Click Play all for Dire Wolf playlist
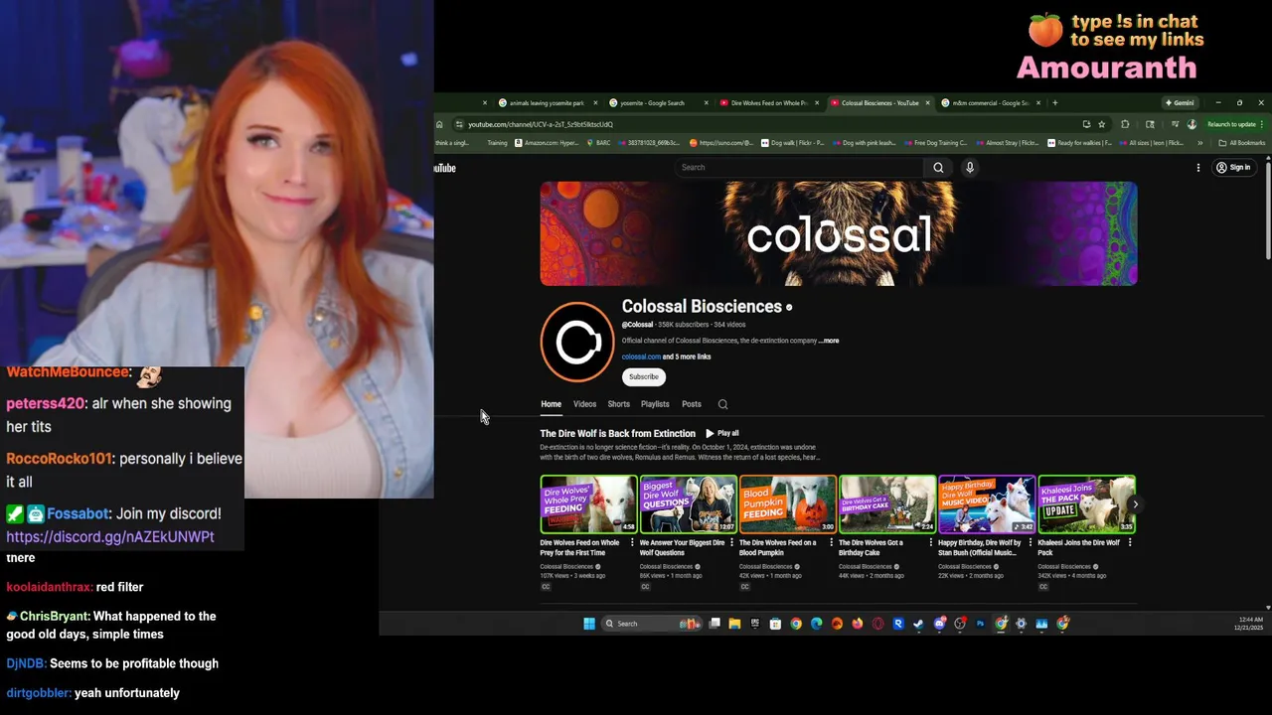The width and height of the screenshot is (1272, 715). click(x=722, y=433)
